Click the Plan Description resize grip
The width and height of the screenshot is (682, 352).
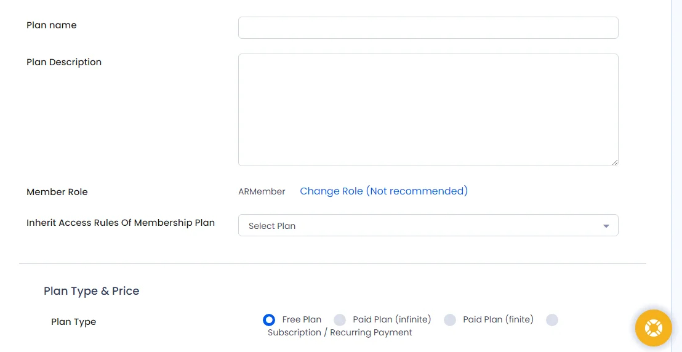pos(614,162)
